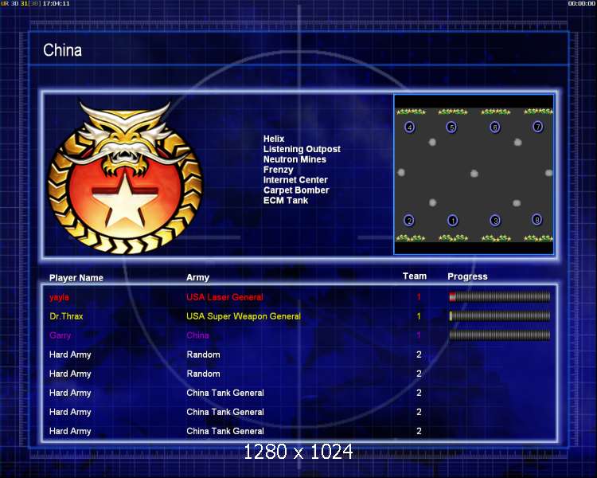Image resolution: width=597 pixels, height=478 pixels.
Task: Click the China dragon star faction emblem
Action: [x=126, y=177]
